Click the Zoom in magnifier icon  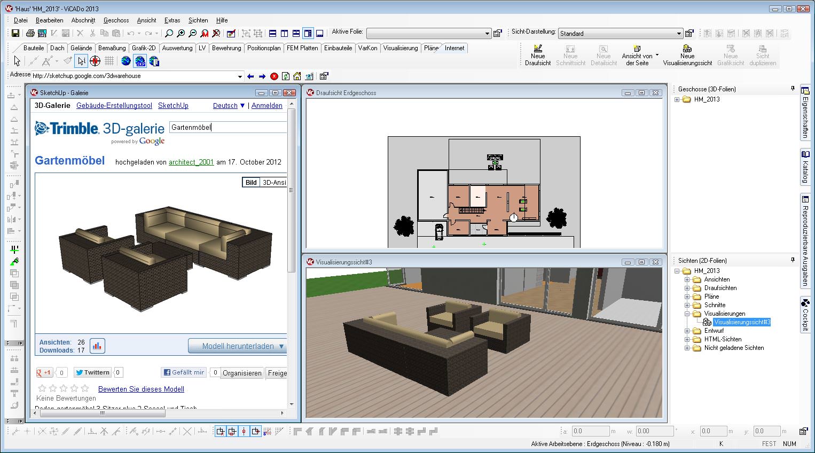(181, 33)
